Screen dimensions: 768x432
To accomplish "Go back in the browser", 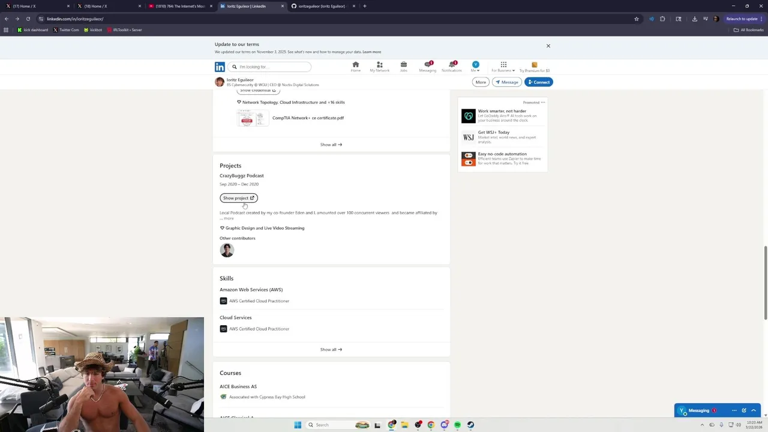I will click(x=7, y=19).
